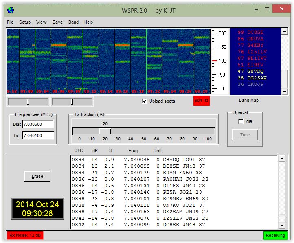Click the 100 mark on frequency scale
Image resolution: width=294 pixels, height=243 pixels.
222,61
